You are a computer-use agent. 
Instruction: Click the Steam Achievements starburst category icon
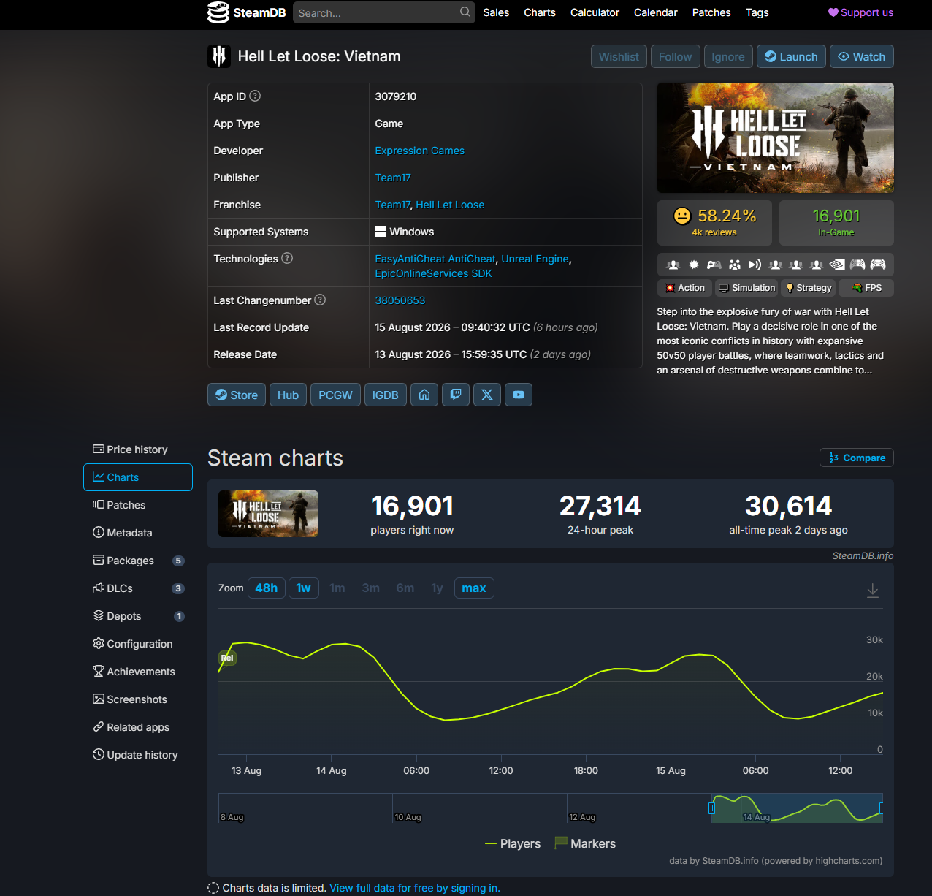coord(694,265)
